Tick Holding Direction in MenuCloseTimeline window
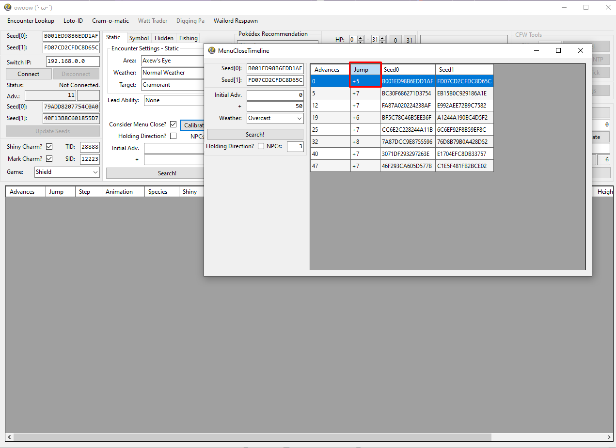616x448 pixels. tap(261, 146)
